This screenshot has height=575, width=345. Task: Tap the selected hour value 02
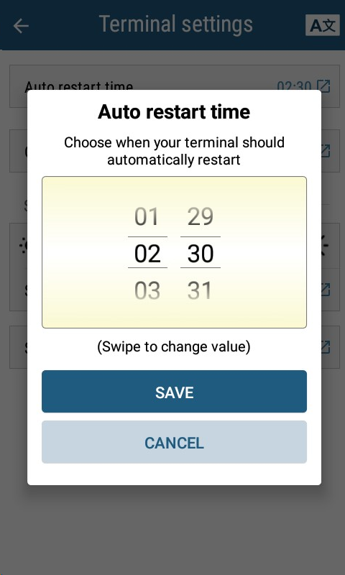point(147,254)
